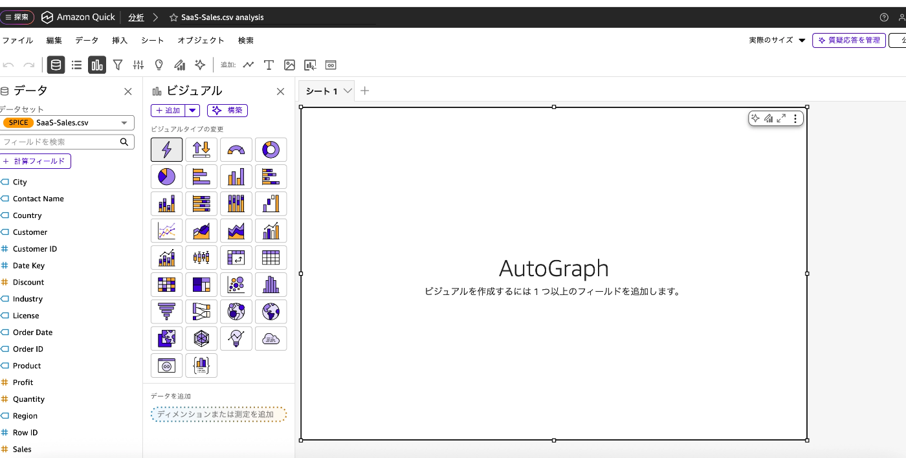Screen dimensions: 906x458
Task: Select the radar chart visual type
Action: (201, 338)
